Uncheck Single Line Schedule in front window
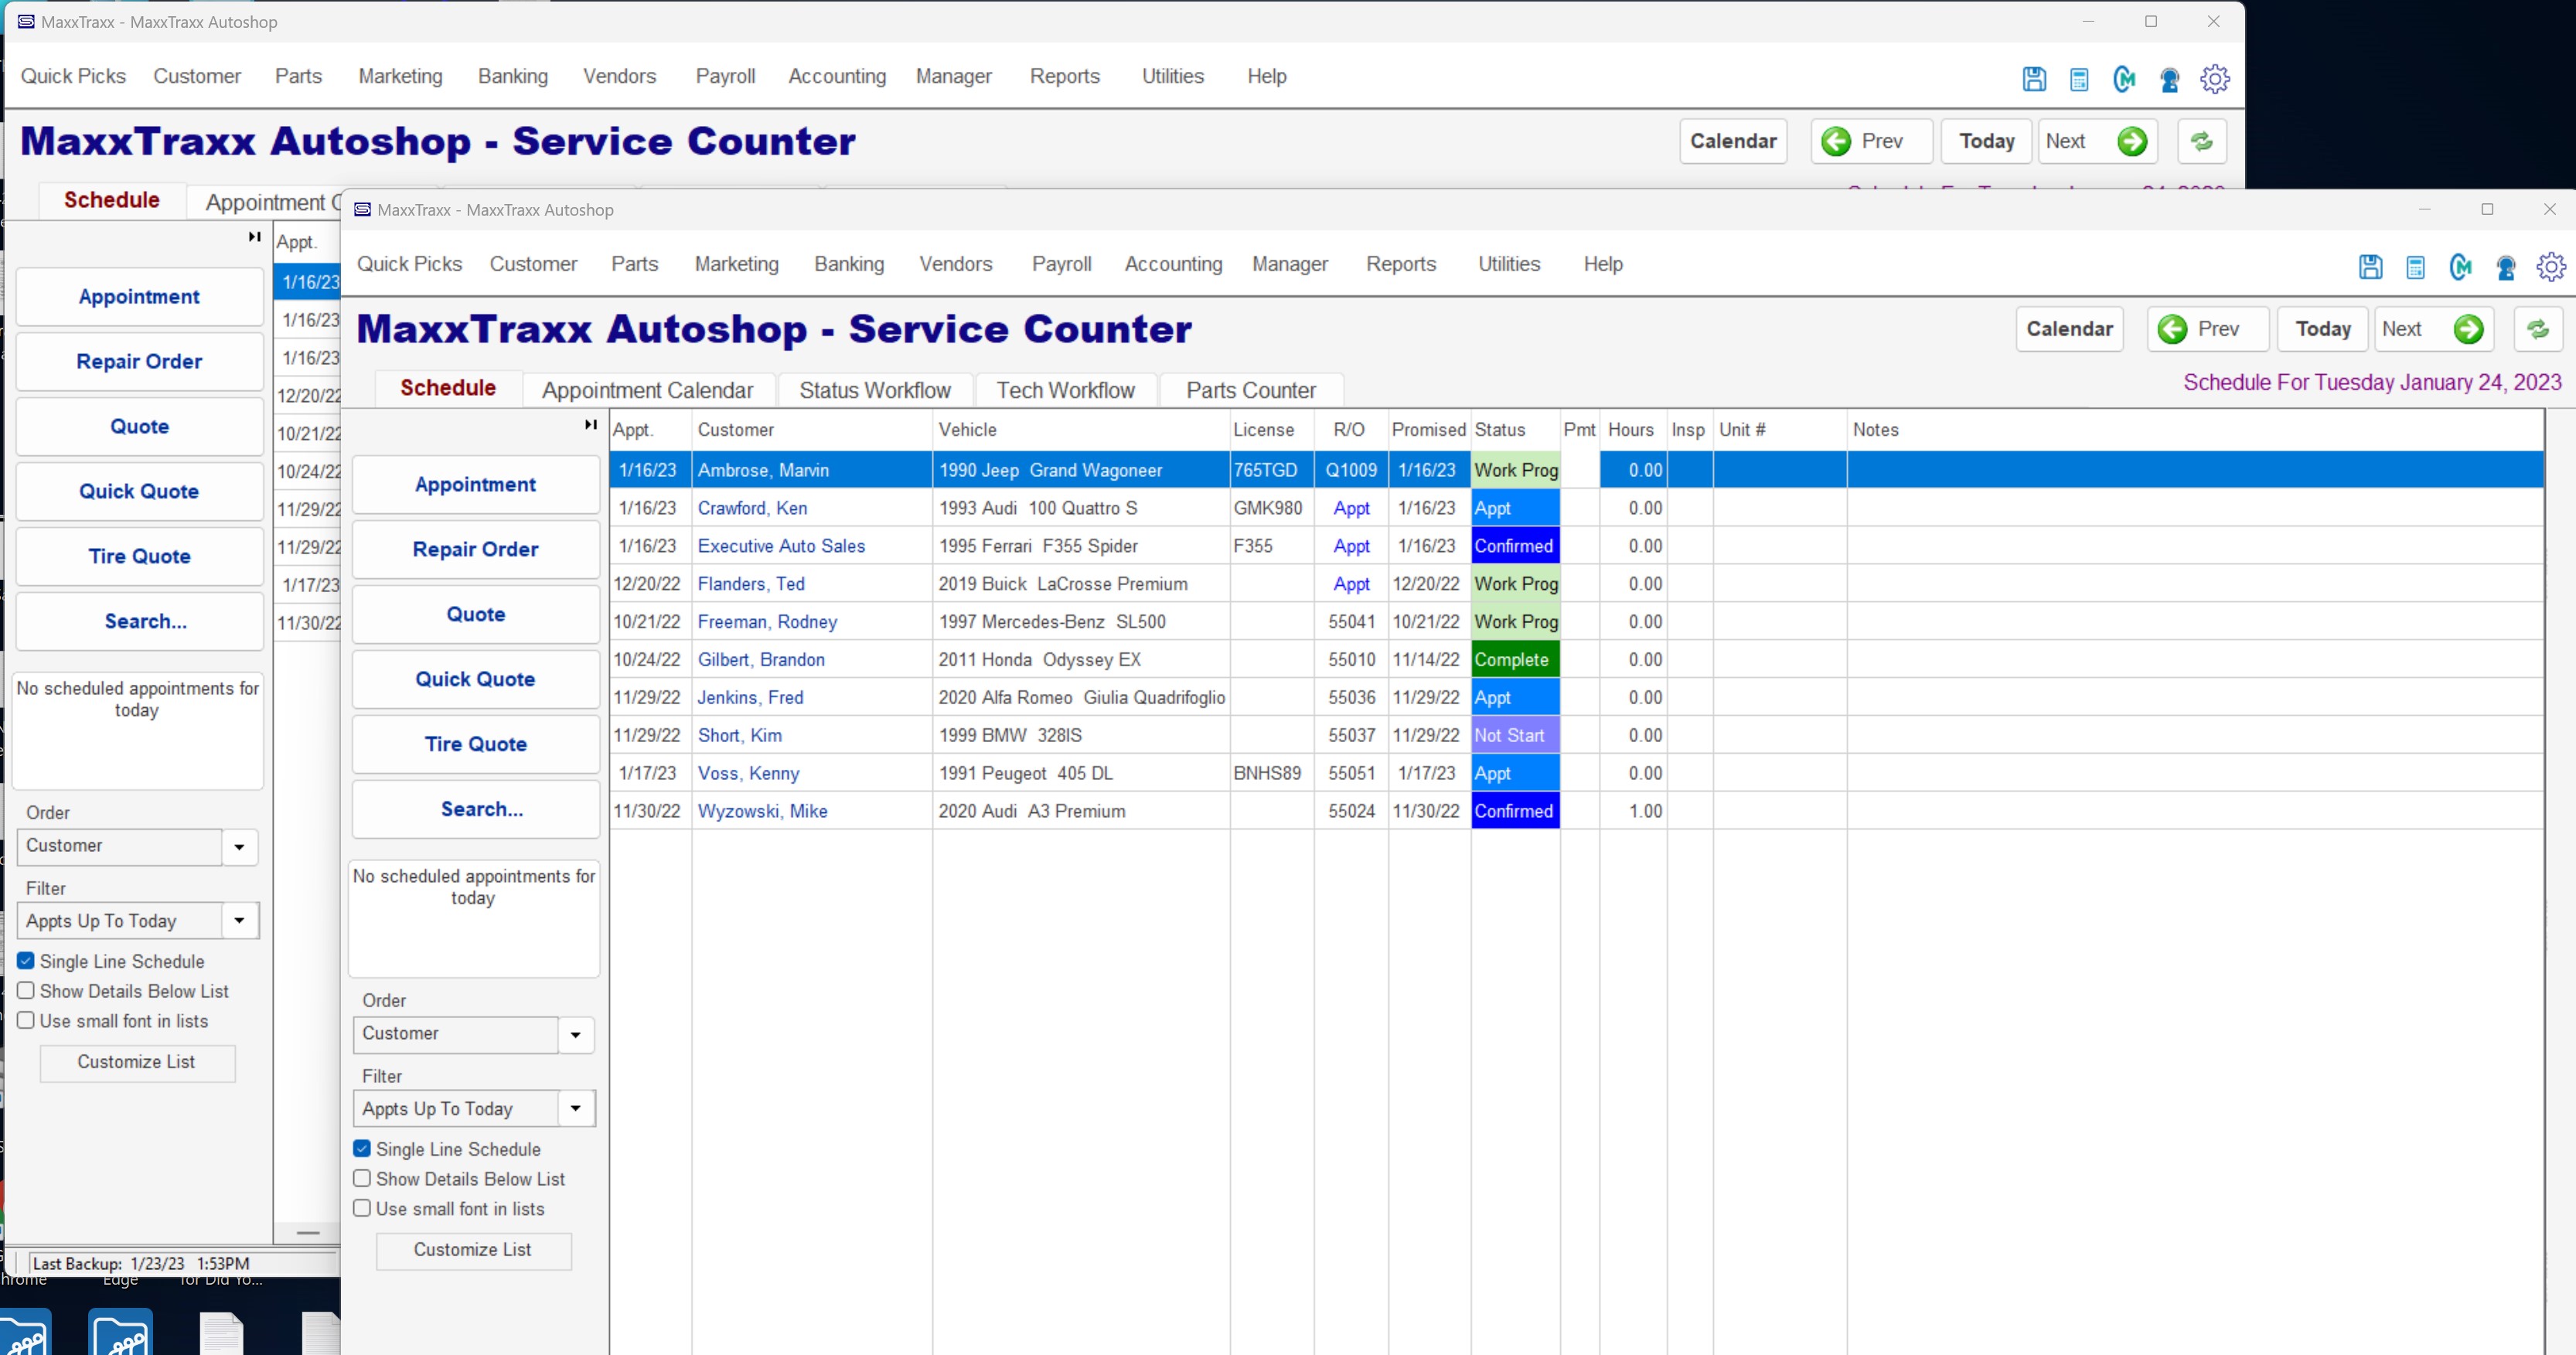Viewport: 2576px width, 1355px height. [362, 1149]
